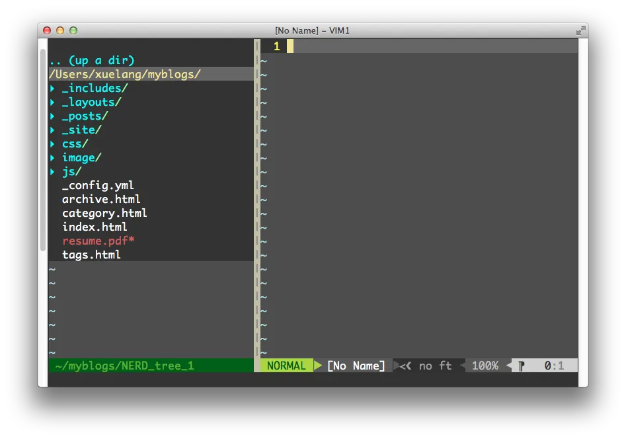This screenshot has width=626, height=439.
Task: Expand the _includes folder arrow
Action: 52,88
